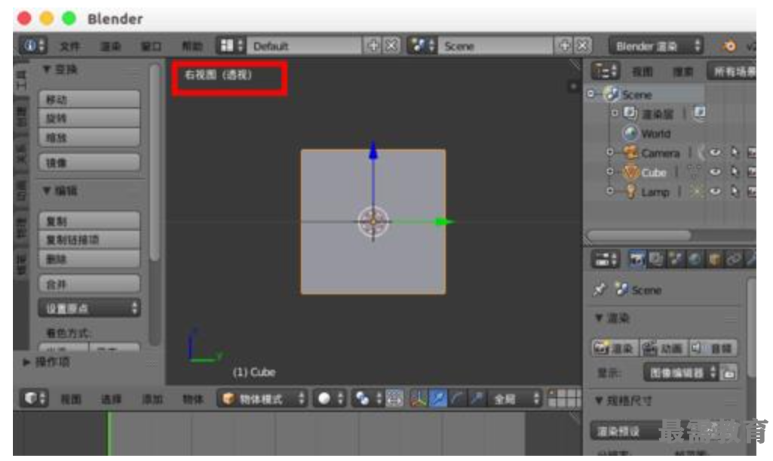Expand the Camera node in outliner
The width and height of the screenshot is (773, 461).
pyautogui.click(x=610, y=152)
